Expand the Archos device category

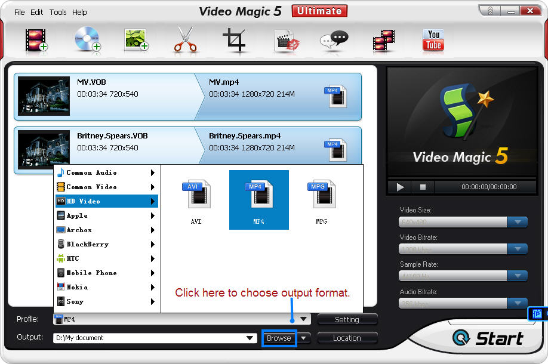[107, 230]
